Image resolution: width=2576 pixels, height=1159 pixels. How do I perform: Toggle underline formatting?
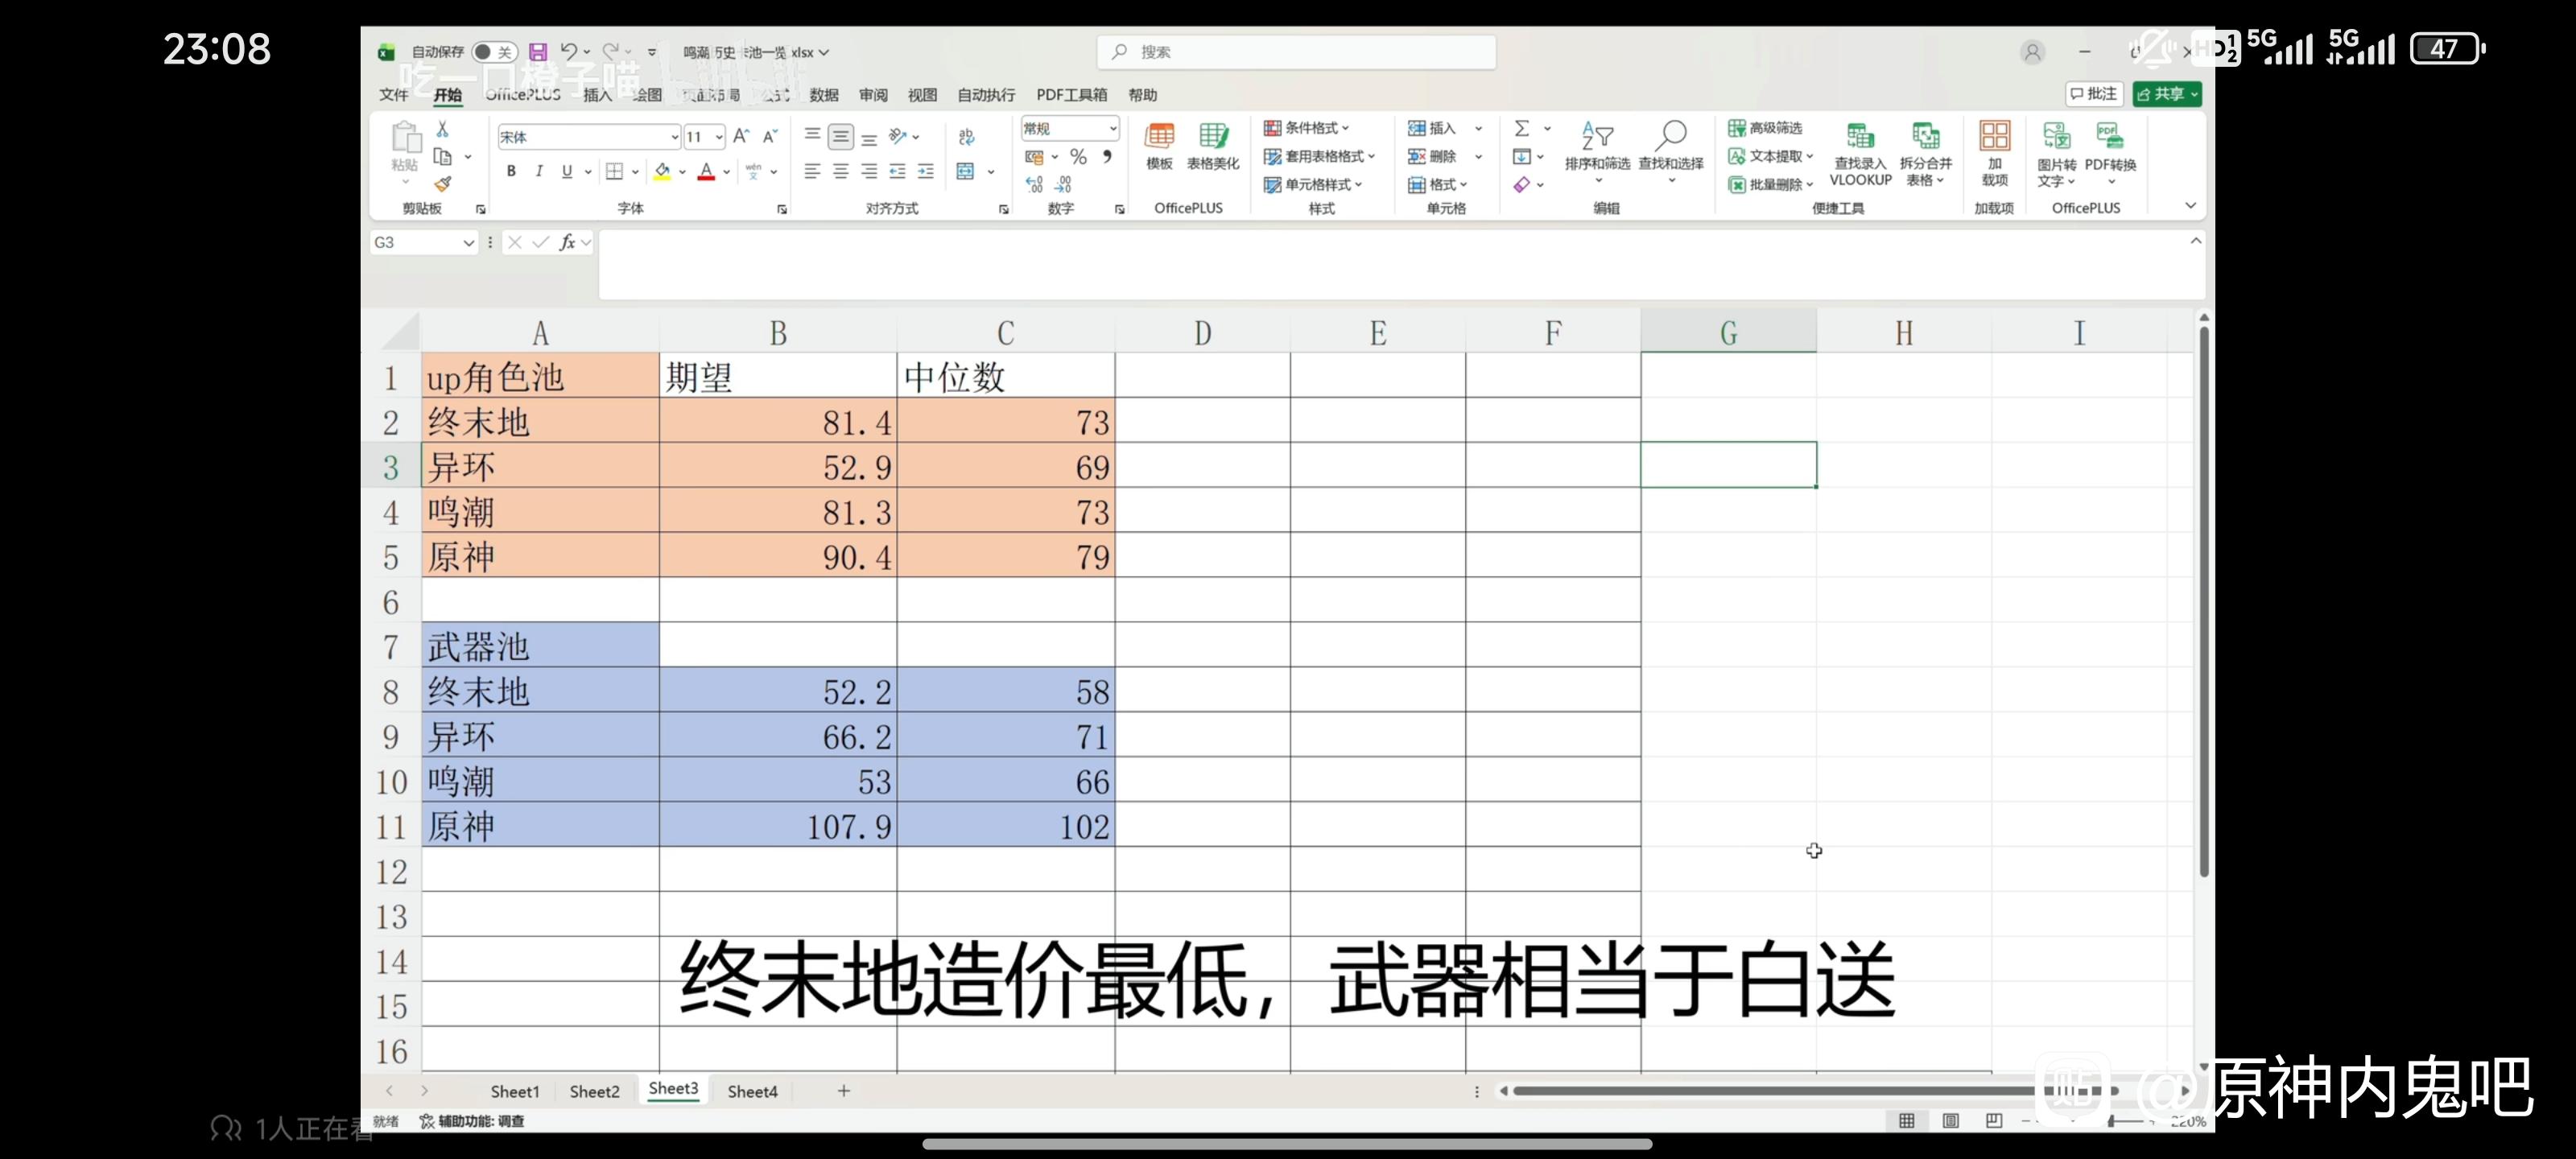click(x=567, y=171)
